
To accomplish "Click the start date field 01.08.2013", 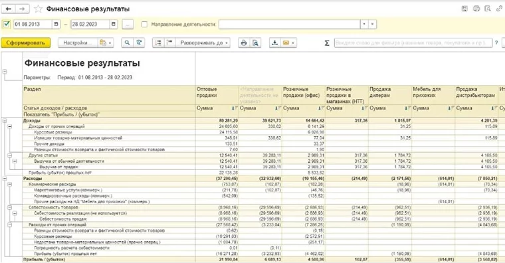I will 32,24.
